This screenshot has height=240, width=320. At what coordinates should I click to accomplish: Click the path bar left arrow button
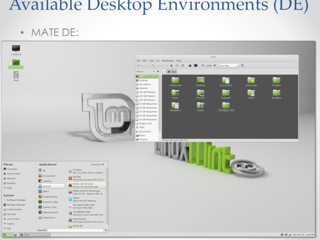point(164,72)
